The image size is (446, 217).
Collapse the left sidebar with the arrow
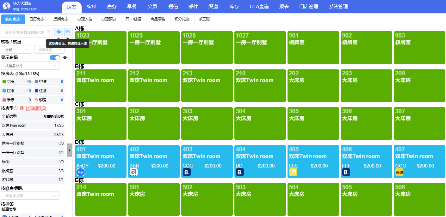coord(69,150)
